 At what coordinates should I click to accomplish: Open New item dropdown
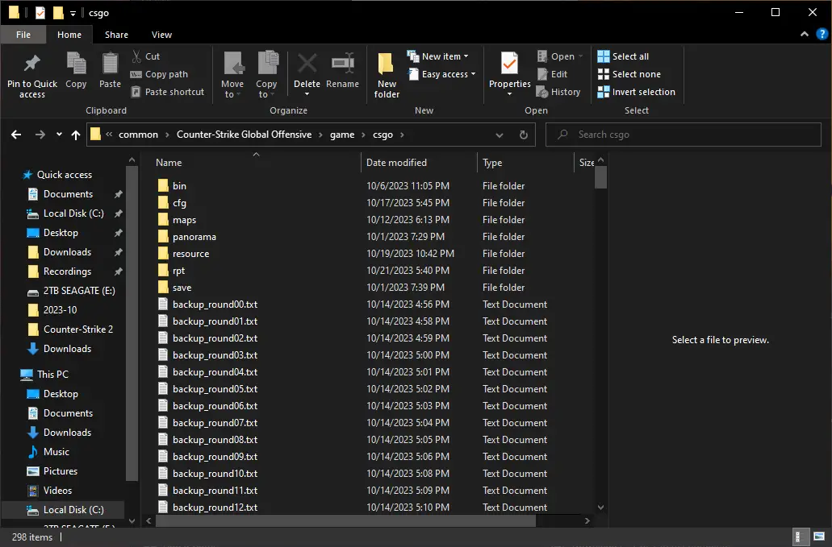pyautogui.click(x=437, y=56)
